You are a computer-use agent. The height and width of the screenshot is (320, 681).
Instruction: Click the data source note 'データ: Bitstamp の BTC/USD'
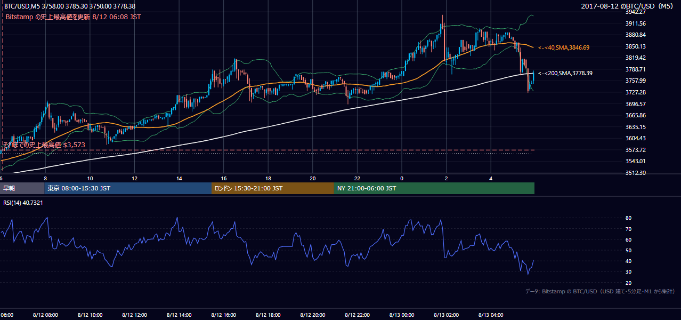click(600, 291)
